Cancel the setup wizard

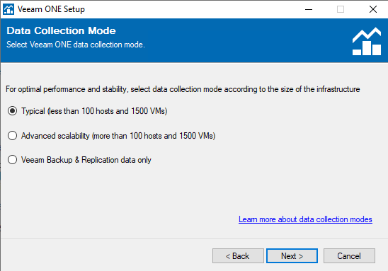(349, 256)
